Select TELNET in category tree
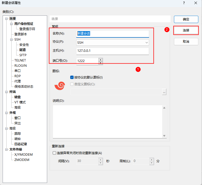 20,60
